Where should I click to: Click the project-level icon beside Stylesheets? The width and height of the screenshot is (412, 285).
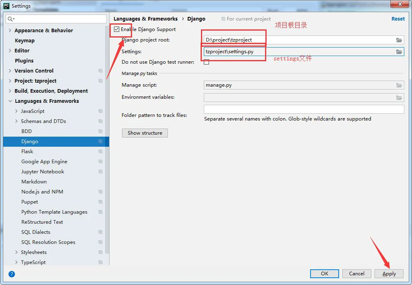pyautogui.click(x=100, y=252)
